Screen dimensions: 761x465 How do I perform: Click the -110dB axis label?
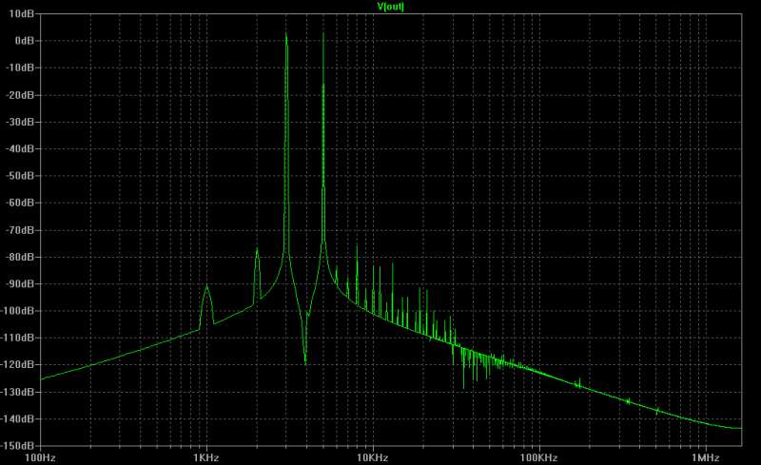[18, 338]
